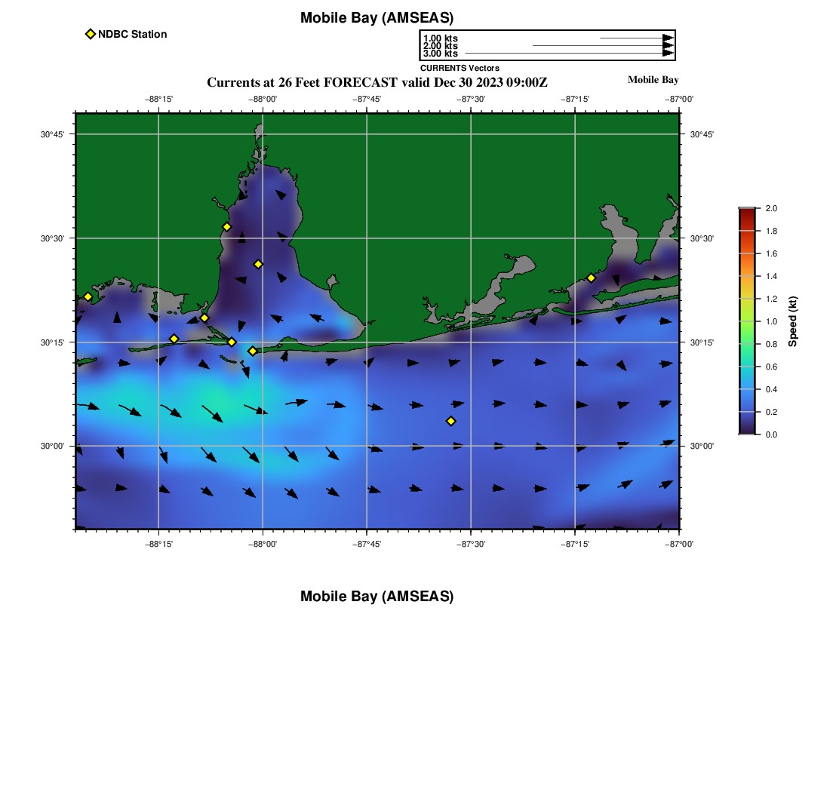Click the easternmost NDBC station marker near Pensacola

click(591, 278)
